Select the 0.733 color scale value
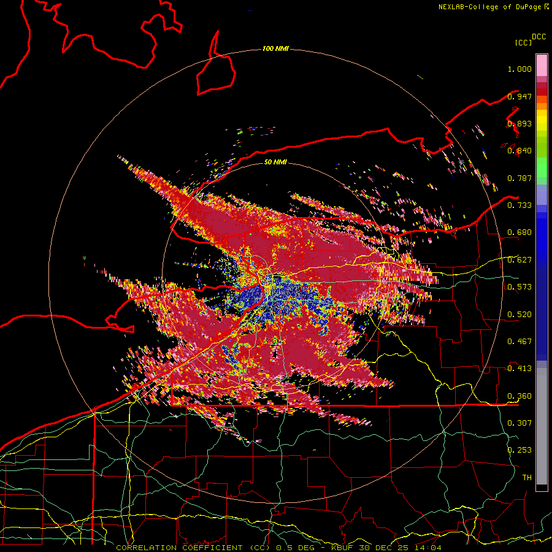This screenshot has height=552, width=552. (x=519, y=205)
